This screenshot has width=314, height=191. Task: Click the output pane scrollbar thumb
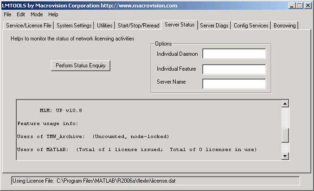point(285,135)
